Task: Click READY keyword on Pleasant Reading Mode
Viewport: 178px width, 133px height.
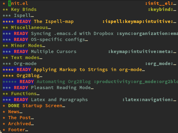Action: (x=21, y=88)
